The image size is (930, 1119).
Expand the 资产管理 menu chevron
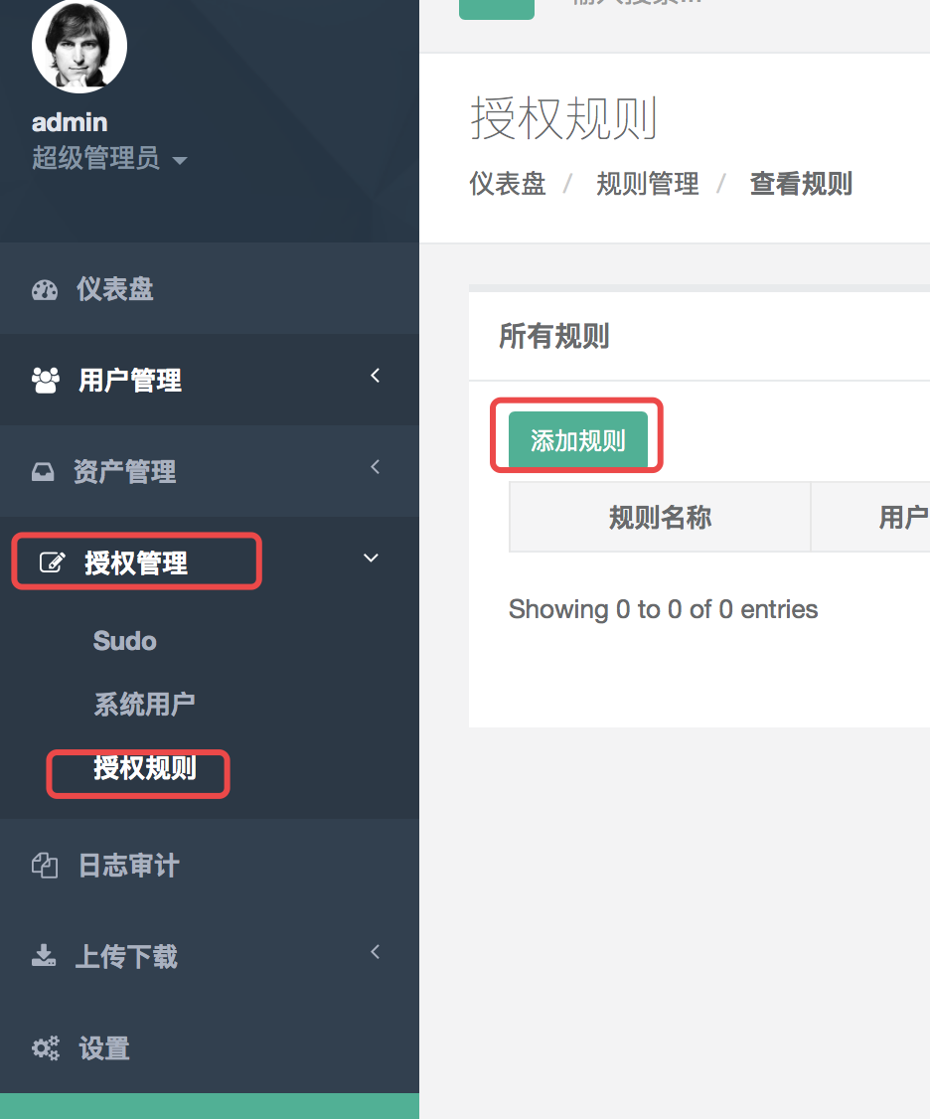tap(375, 467)
